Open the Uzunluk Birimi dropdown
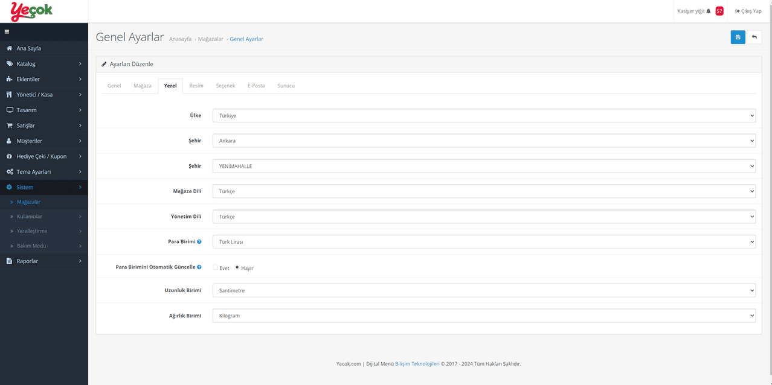 coord(484,290)
